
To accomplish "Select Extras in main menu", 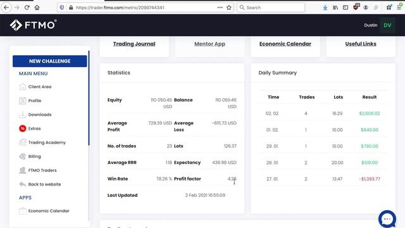I will coord(34,129).
